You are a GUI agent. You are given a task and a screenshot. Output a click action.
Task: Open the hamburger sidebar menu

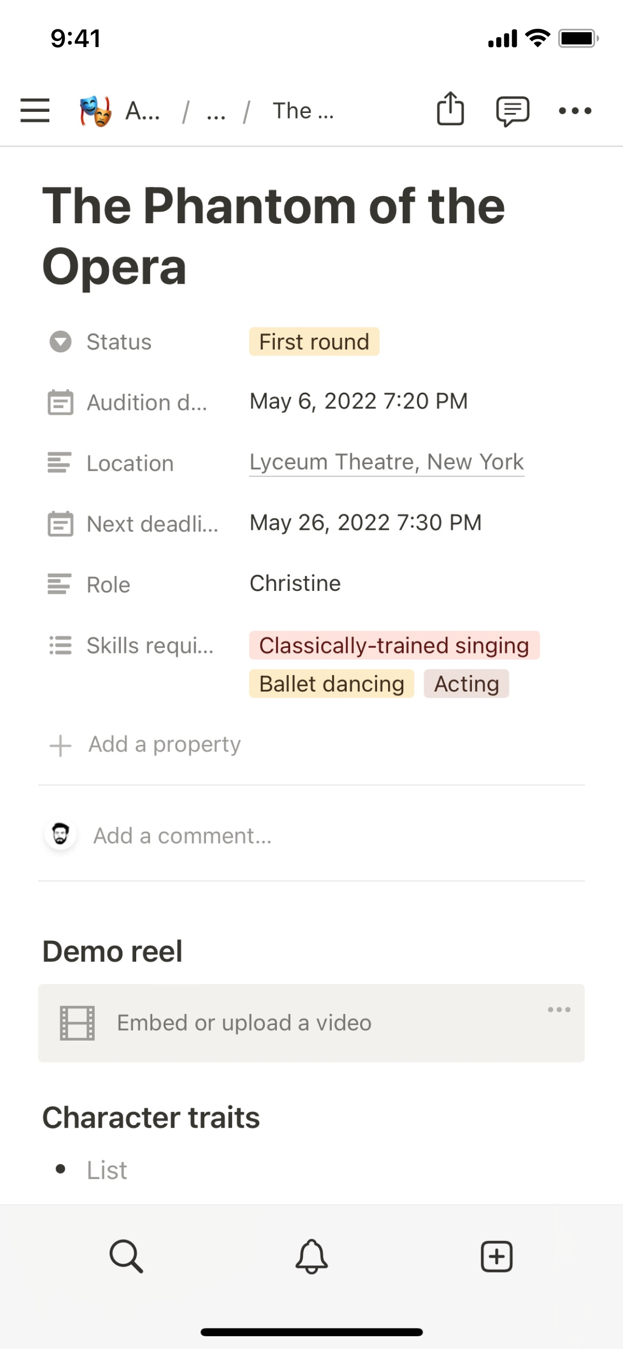coord(35,110)
